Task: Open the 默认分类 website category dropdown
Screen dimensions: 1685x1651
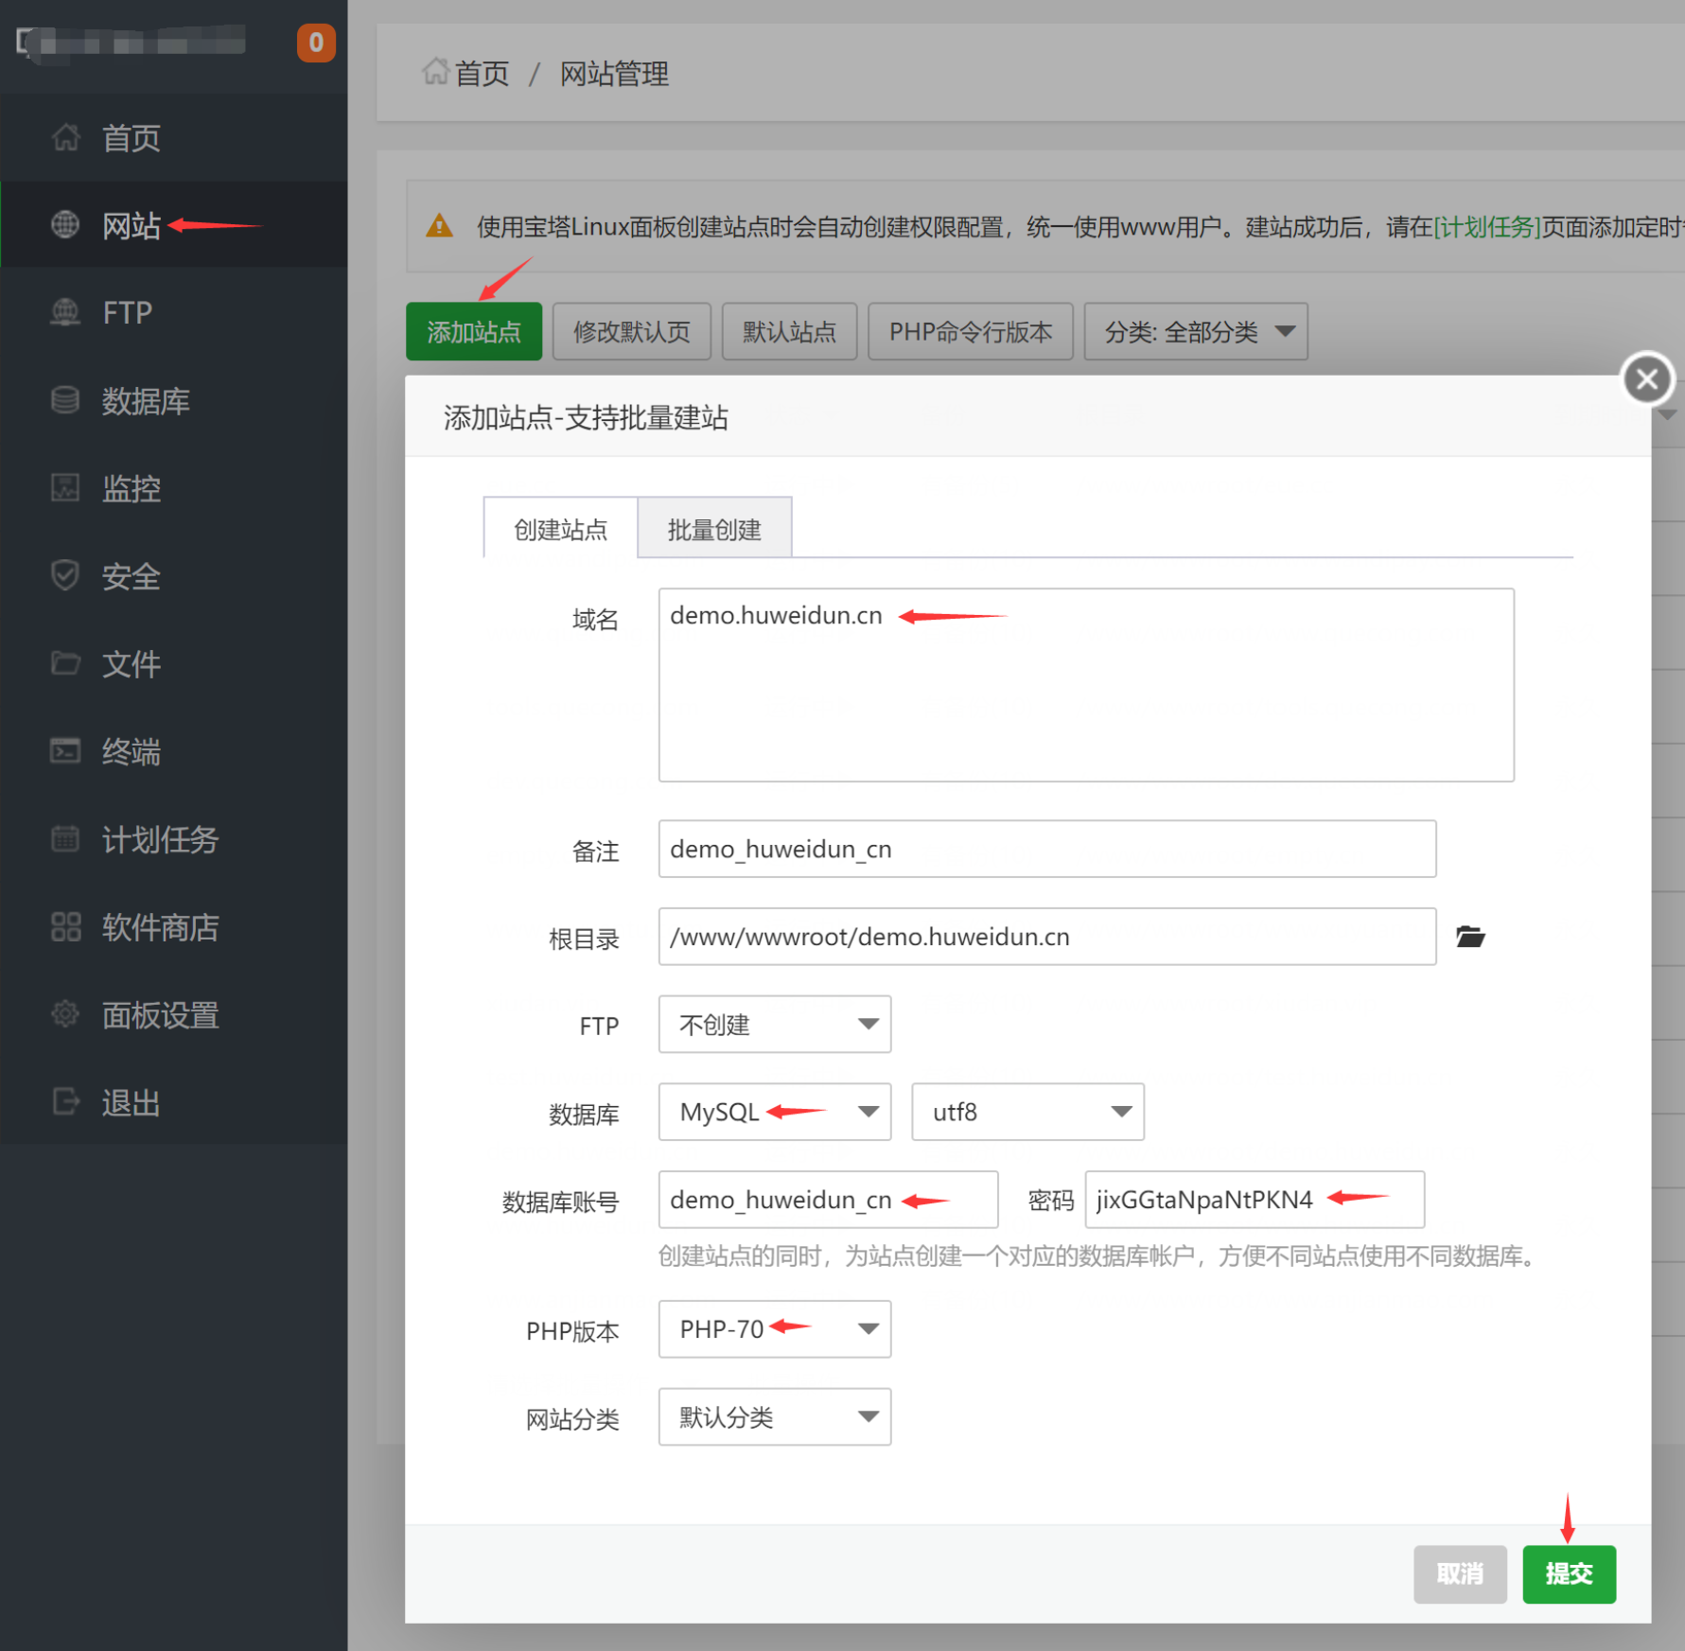Action: point(775,1416)
